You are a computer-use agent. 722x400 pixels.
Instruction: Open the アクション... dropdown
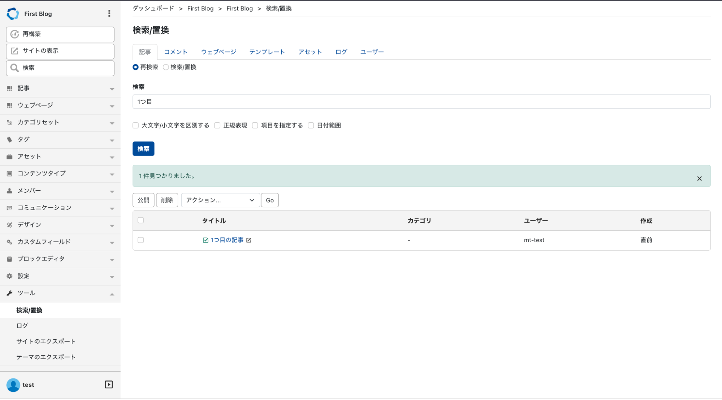pyautogui.click(x=220, y=200)
